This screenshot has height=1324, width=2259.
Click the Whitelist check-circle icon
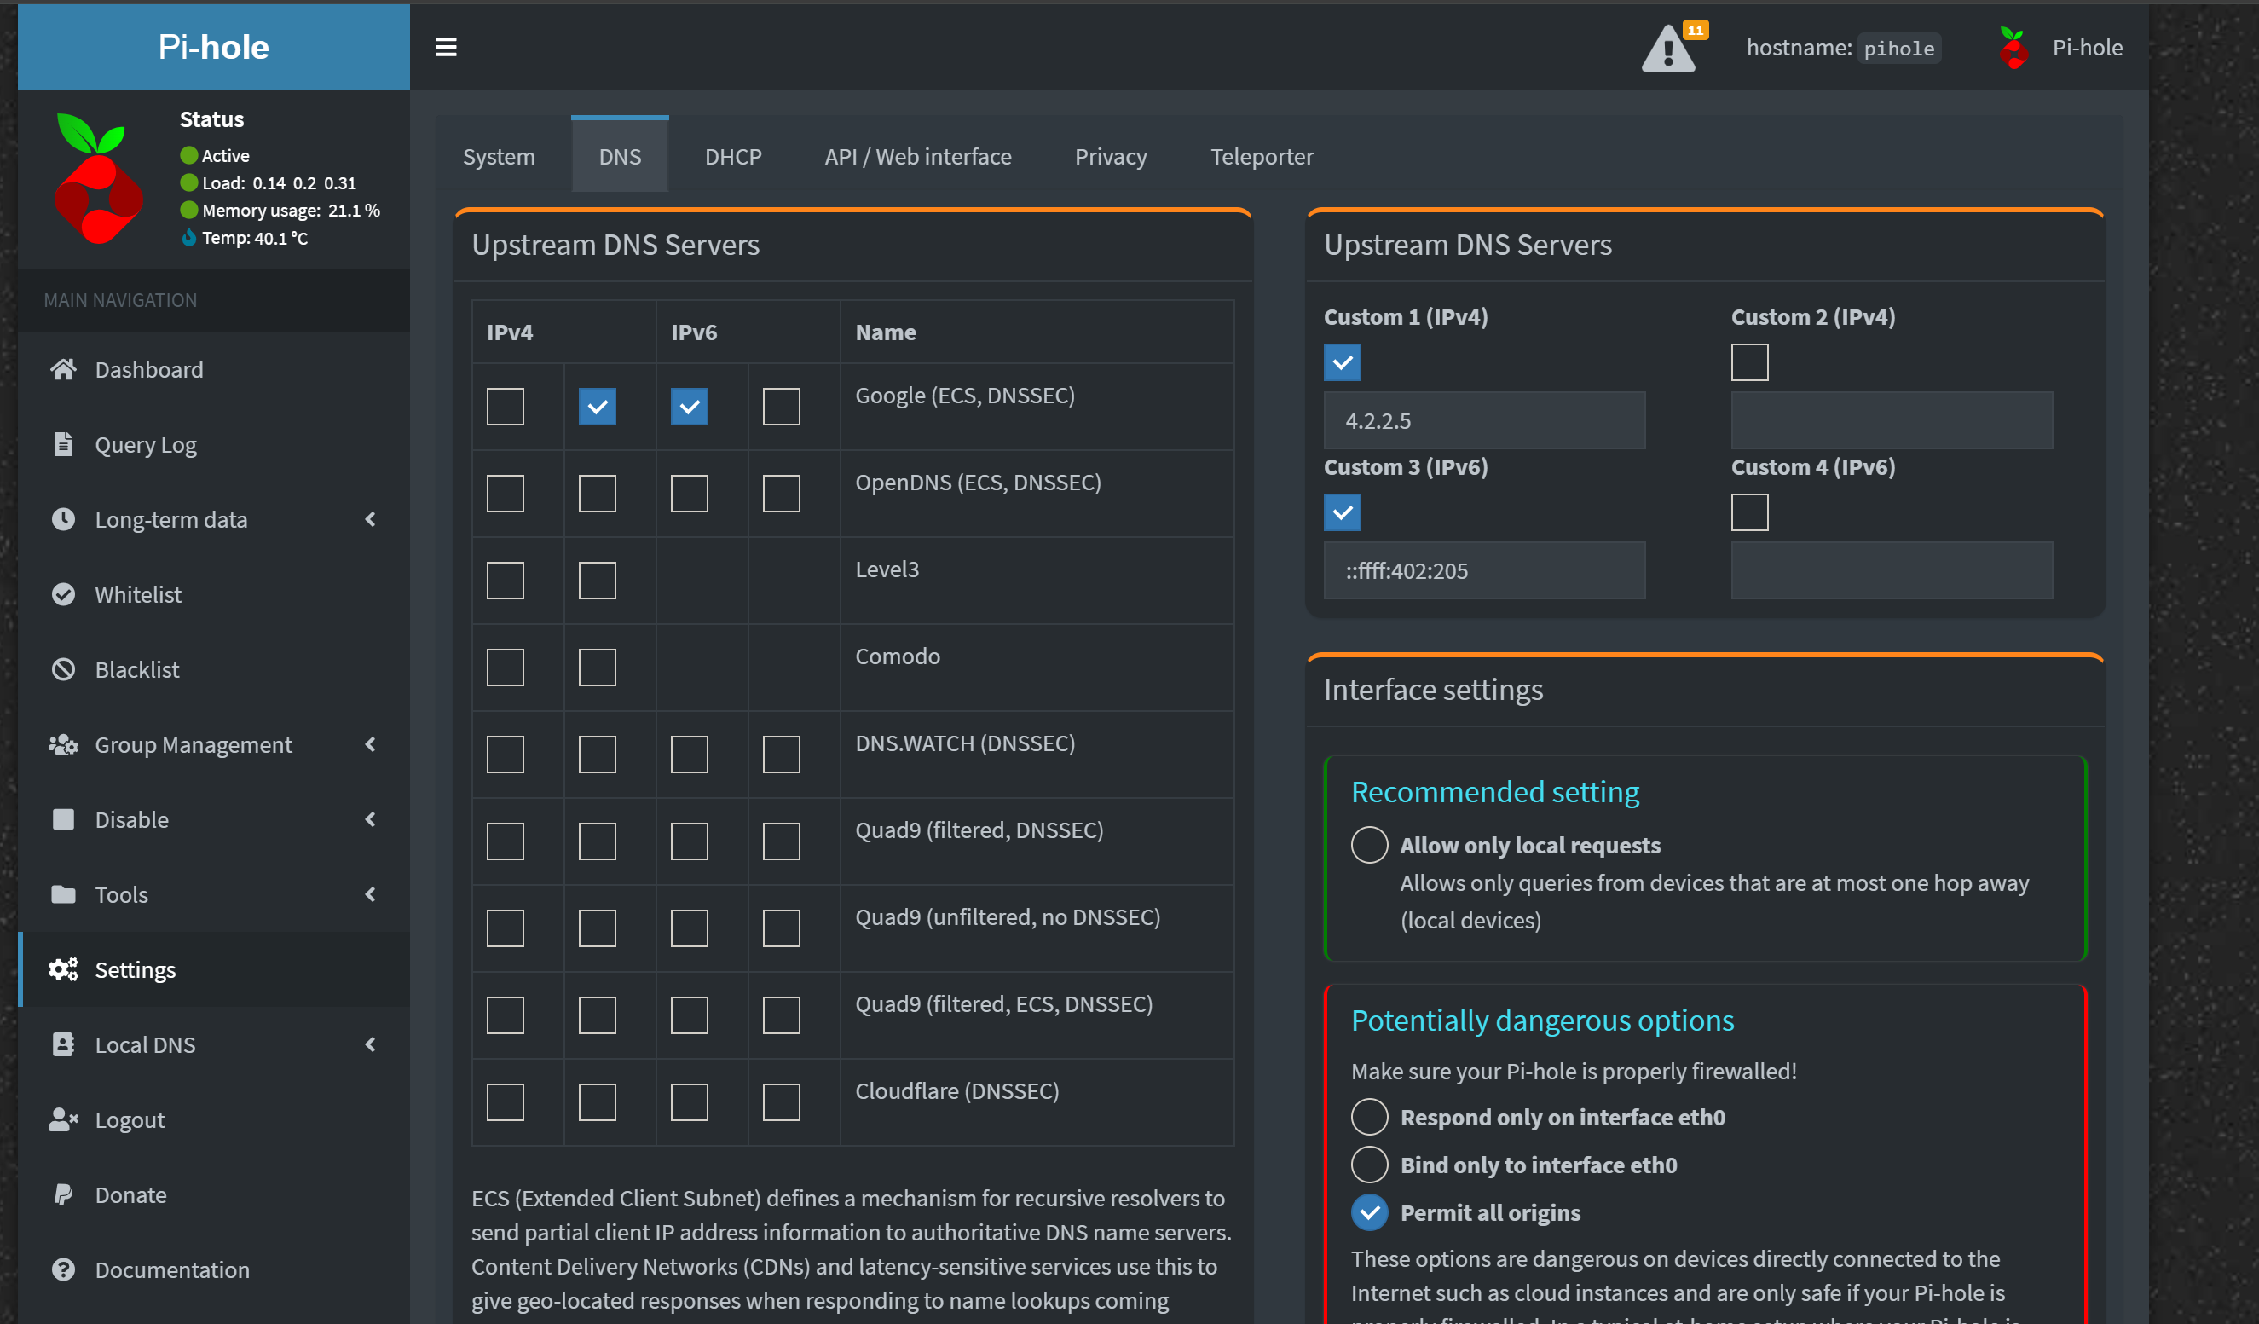[63, 594]
